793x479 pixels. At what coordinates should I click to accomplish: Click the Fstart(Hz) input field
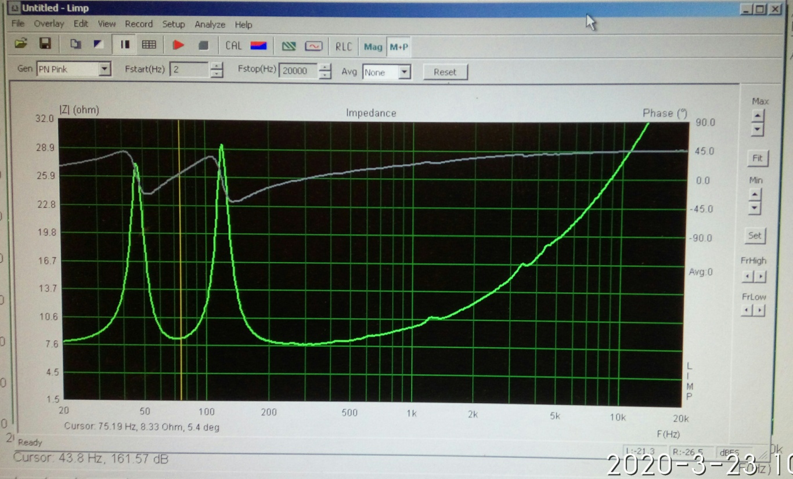(189, 70)
